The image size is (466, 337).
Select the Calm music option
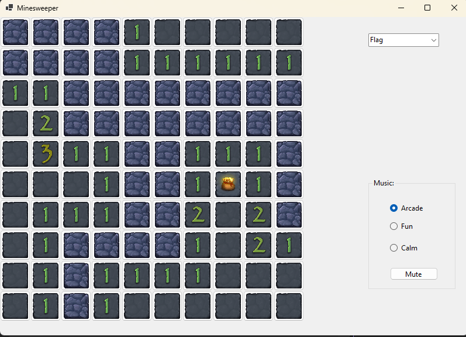point(403,248)
